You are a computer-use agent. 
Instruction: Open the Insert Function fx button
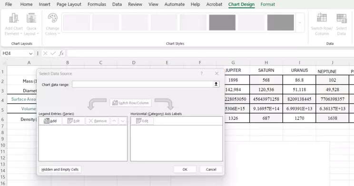click(61, 53)
